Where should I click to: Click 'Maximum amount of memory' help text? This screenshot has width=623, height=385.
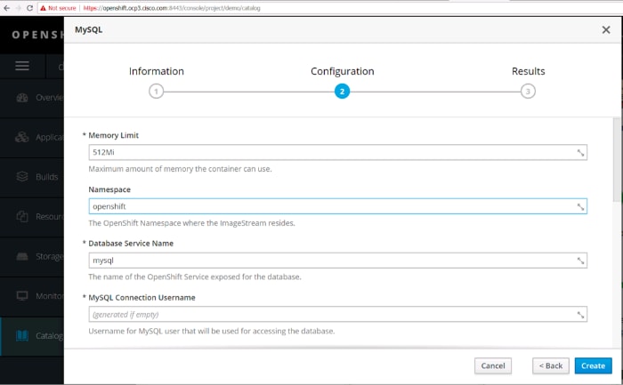tap(180, 169)
